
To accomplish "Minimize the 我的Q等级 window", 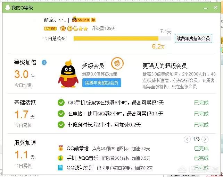I will click(x=206, y=8).
